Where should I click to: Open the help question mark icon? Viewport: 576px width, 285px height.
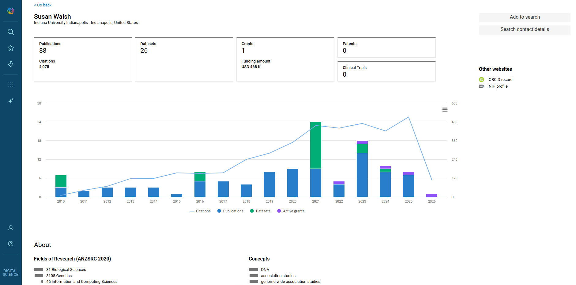pos(10,244)
